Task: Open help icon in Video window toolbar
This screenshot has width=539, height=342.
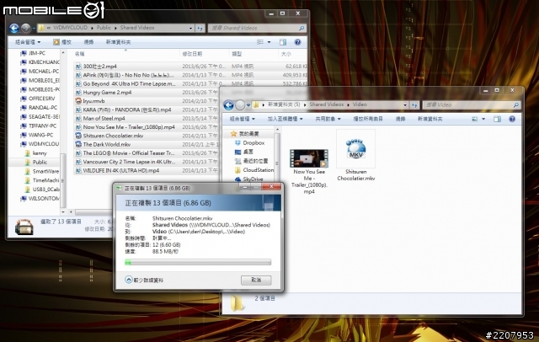Action: point(512,119)
